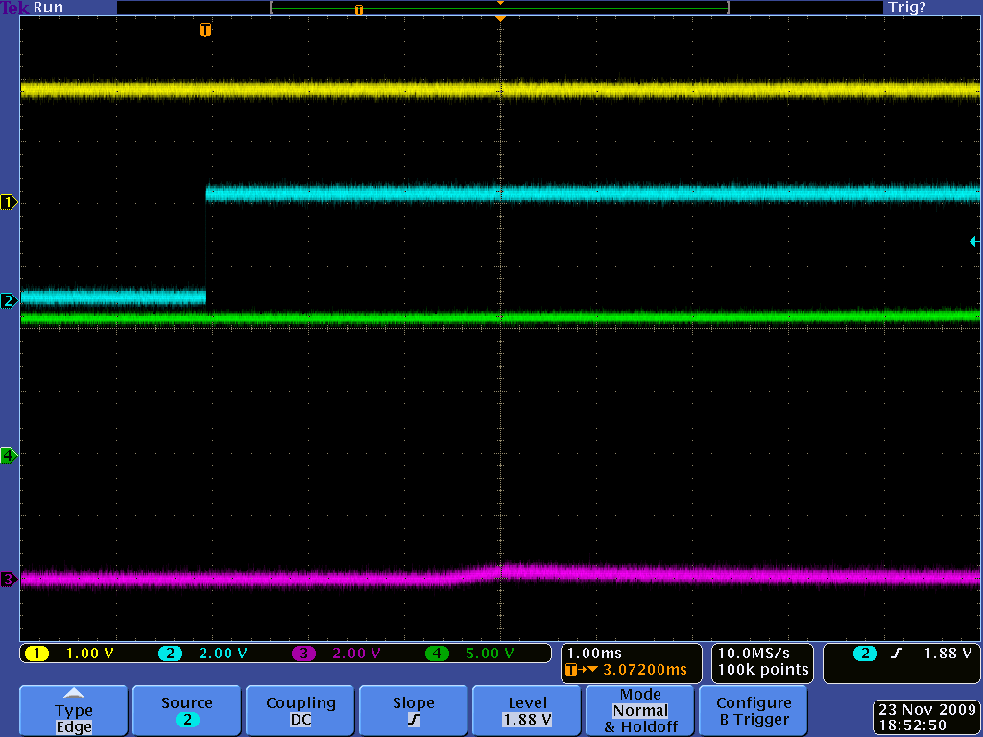Click the Tek logo in the corner
The image size is (983, 737).
[15, 8]
